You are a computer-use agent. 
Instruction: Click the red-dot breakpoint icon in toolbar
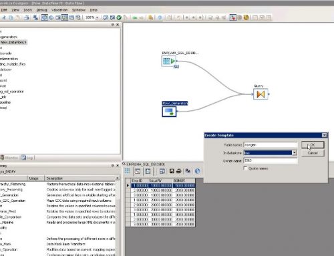[232, 17]
